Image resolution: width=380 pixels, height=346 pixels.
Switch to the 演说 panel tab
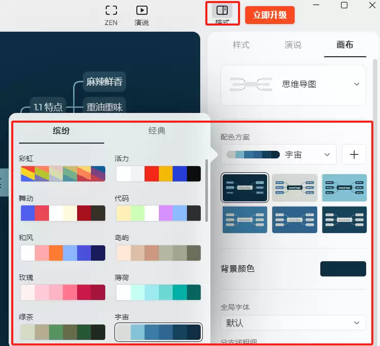point(293,45)
